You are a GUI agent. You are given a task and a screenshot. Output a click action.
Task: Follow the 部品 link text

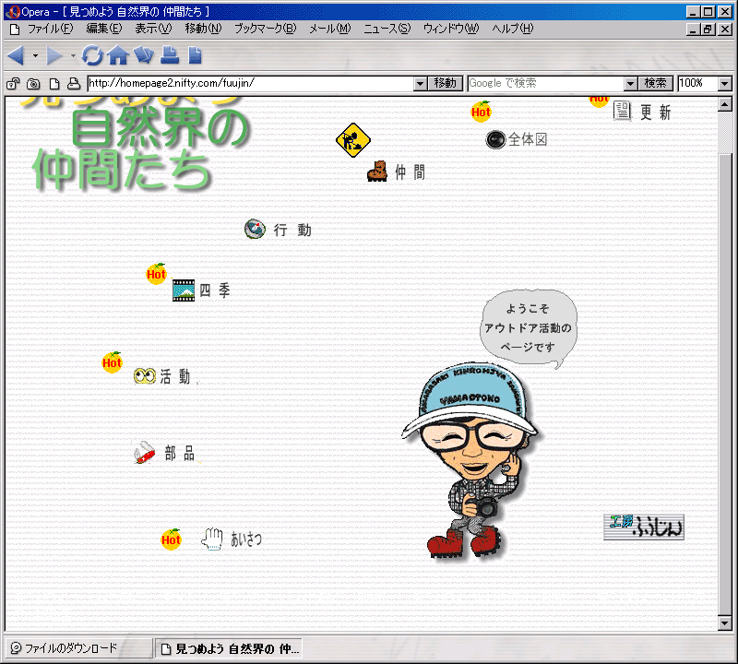[180, 454]
